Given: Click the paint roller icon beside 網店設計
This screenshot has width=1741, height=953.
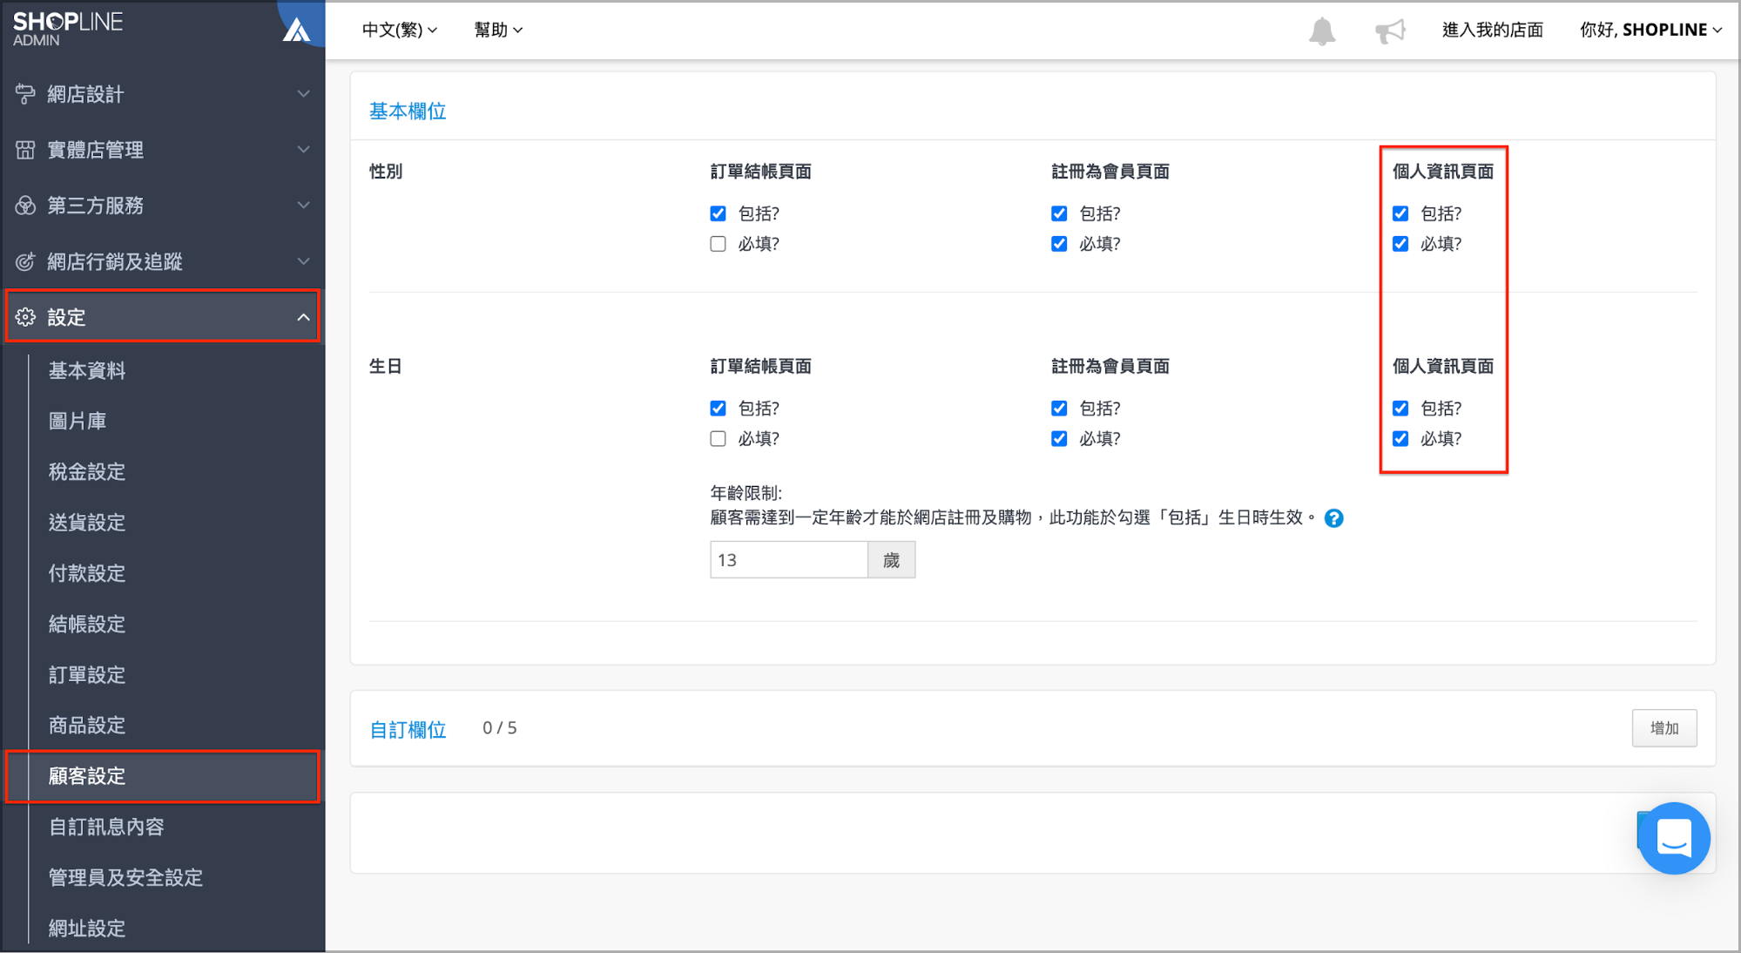Looking at the screenshot, I should coord(25,94).
